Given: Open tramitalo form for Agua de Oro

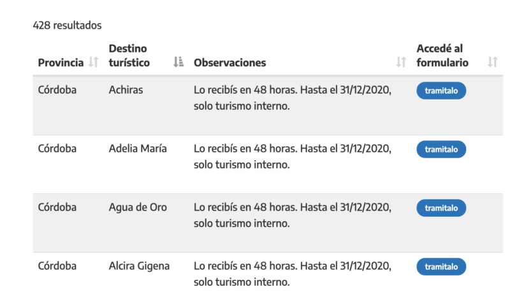Looking at the screenshot, I should coord(441,208).
